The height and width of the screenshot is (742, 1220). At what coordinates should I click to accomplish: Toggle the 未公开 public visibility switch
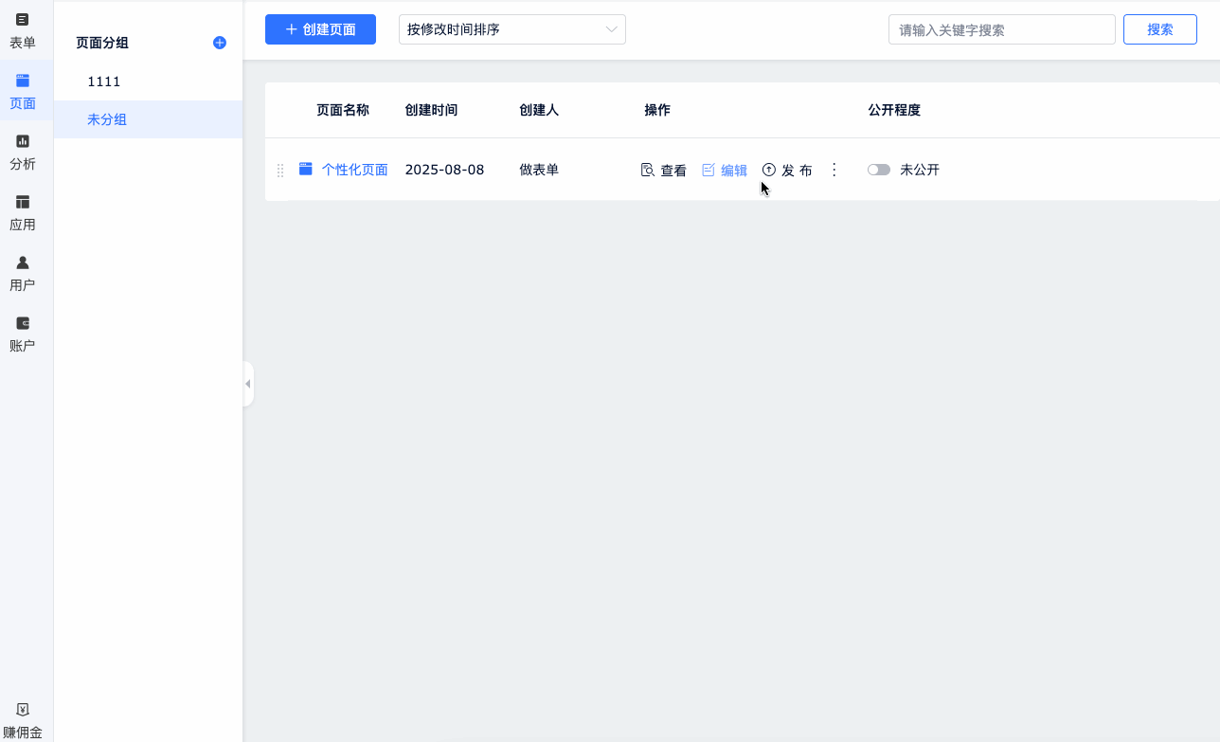tap(879, 170)
